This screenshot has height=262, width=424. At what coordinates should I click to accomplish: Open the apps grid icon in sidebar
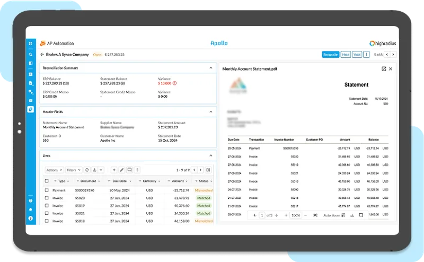click(31, 43)
